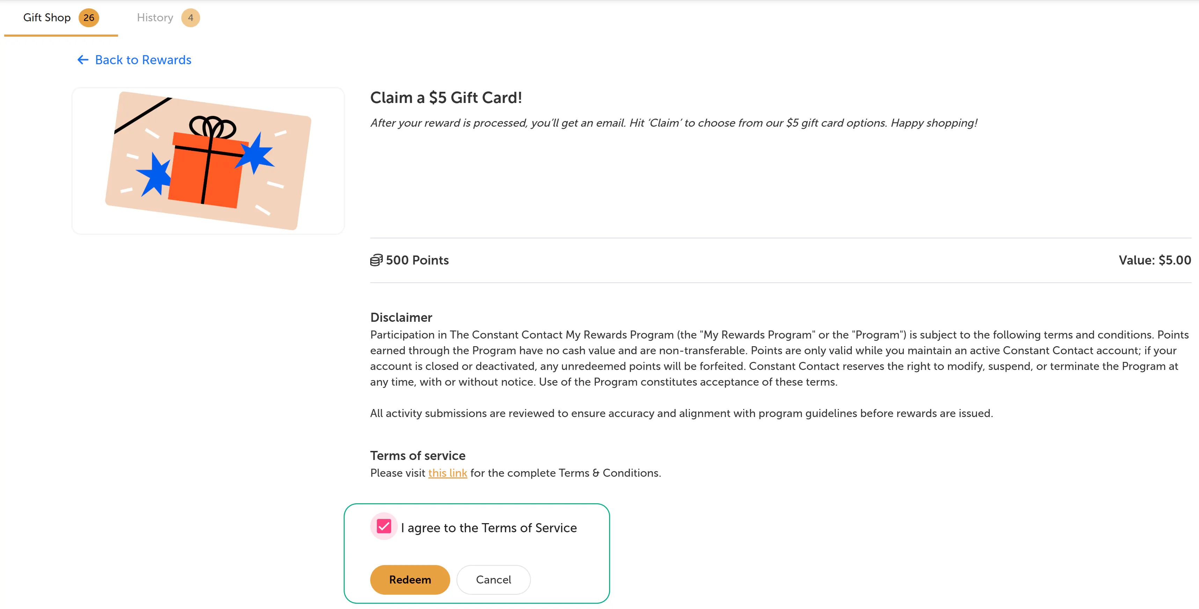The width and height of the screenshot is (1199, 609).
Task: Click the activity submissions review sentence
Action: (681, 414)
